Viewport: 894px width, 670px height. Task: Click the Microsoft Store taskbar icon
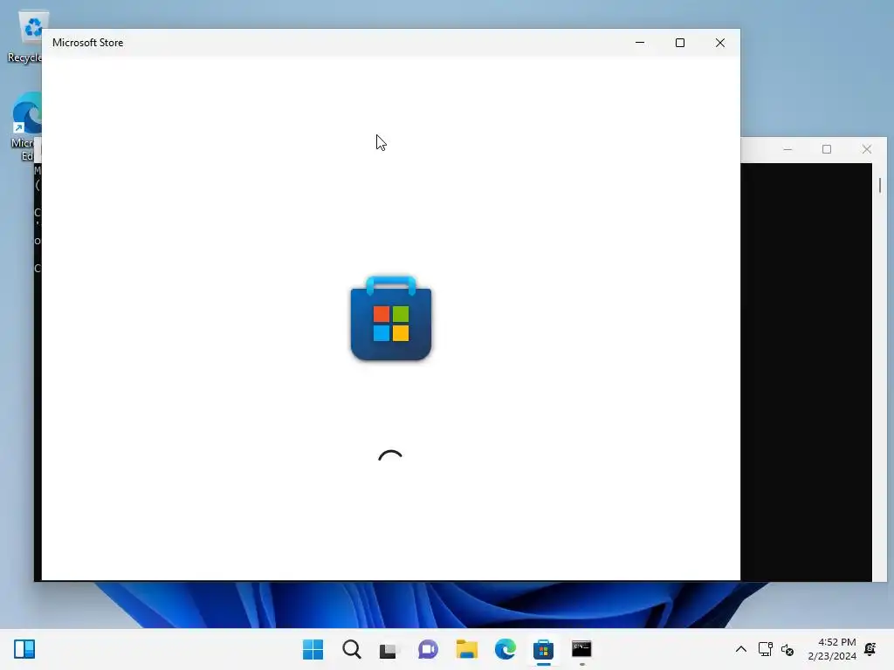(543, 649)
